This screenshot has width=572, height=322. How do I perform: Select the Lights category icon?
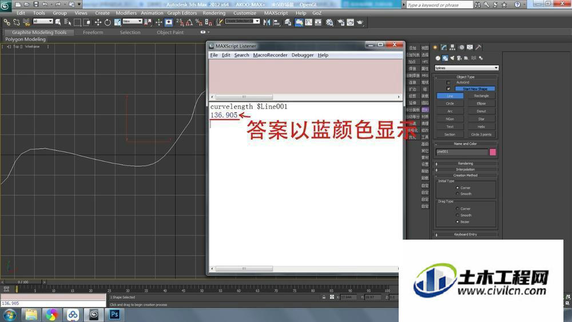[452, 58]
